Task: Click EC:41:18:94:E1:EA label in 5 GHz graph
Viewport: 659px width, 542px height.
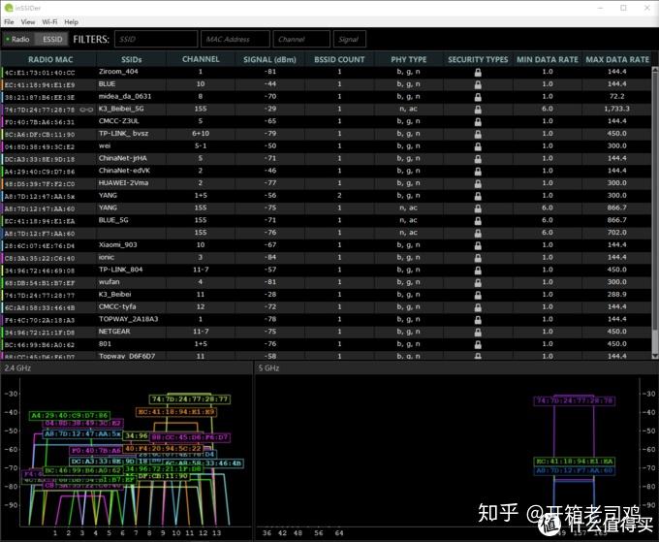Action: point(575,462)
